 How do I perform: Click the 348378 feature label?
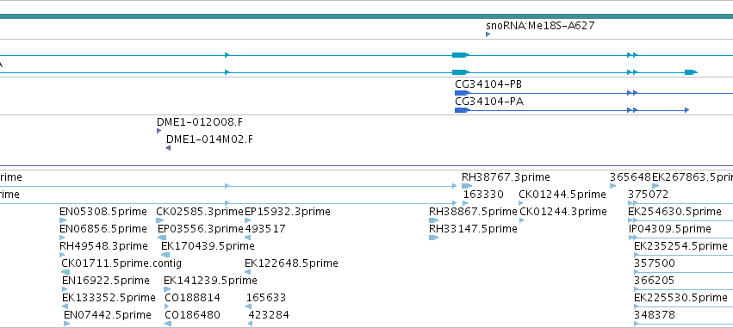coord(655,315)
